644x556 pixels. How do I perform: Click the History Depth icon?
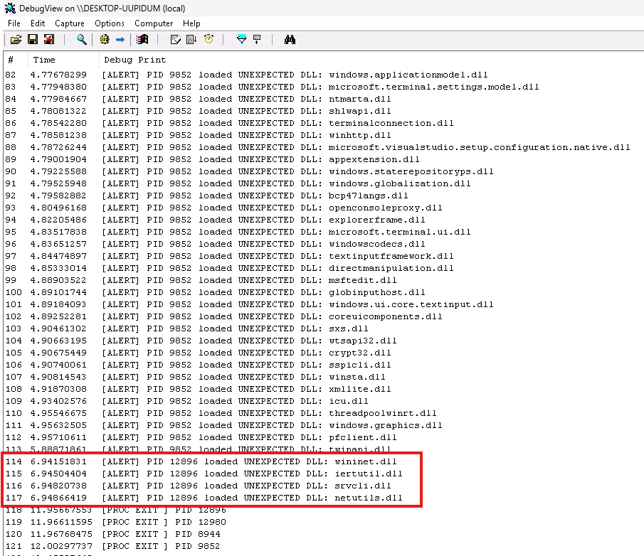pyautogui.click(x=257, y=40)
